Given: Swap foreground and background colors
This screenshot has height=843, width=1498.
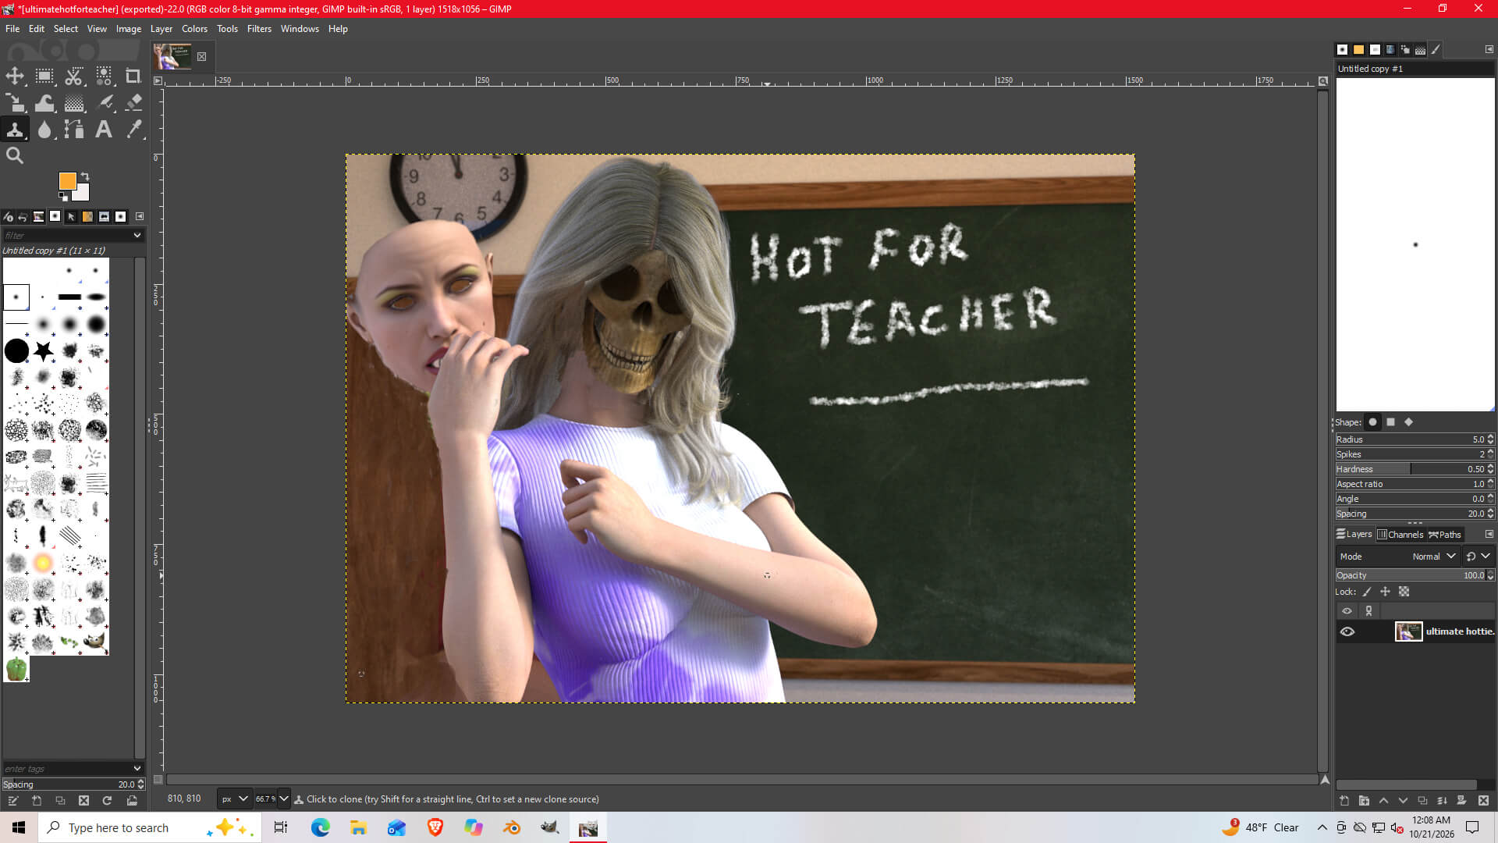Looking at the screenshot, I should pos(85,176).
